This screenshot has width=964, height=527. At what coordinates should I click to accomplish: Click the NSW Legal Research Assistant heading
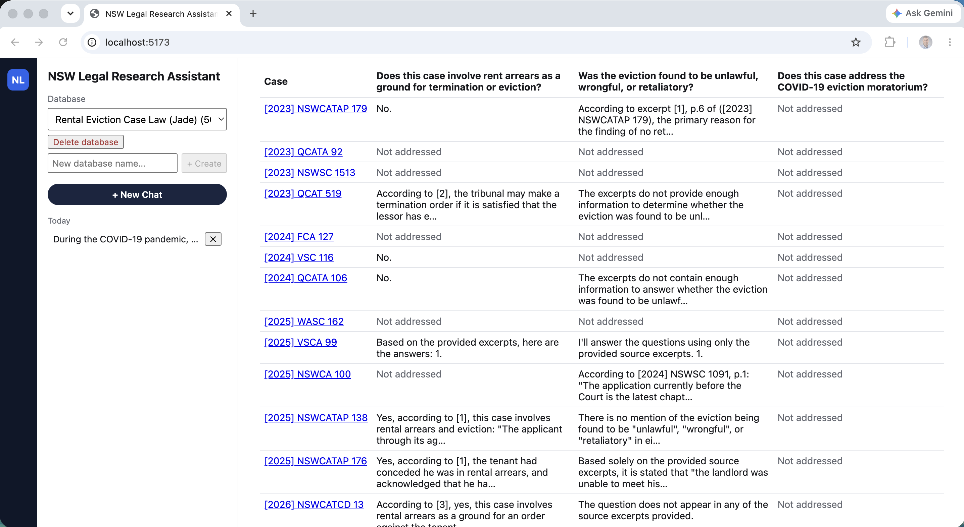point(134,76)
